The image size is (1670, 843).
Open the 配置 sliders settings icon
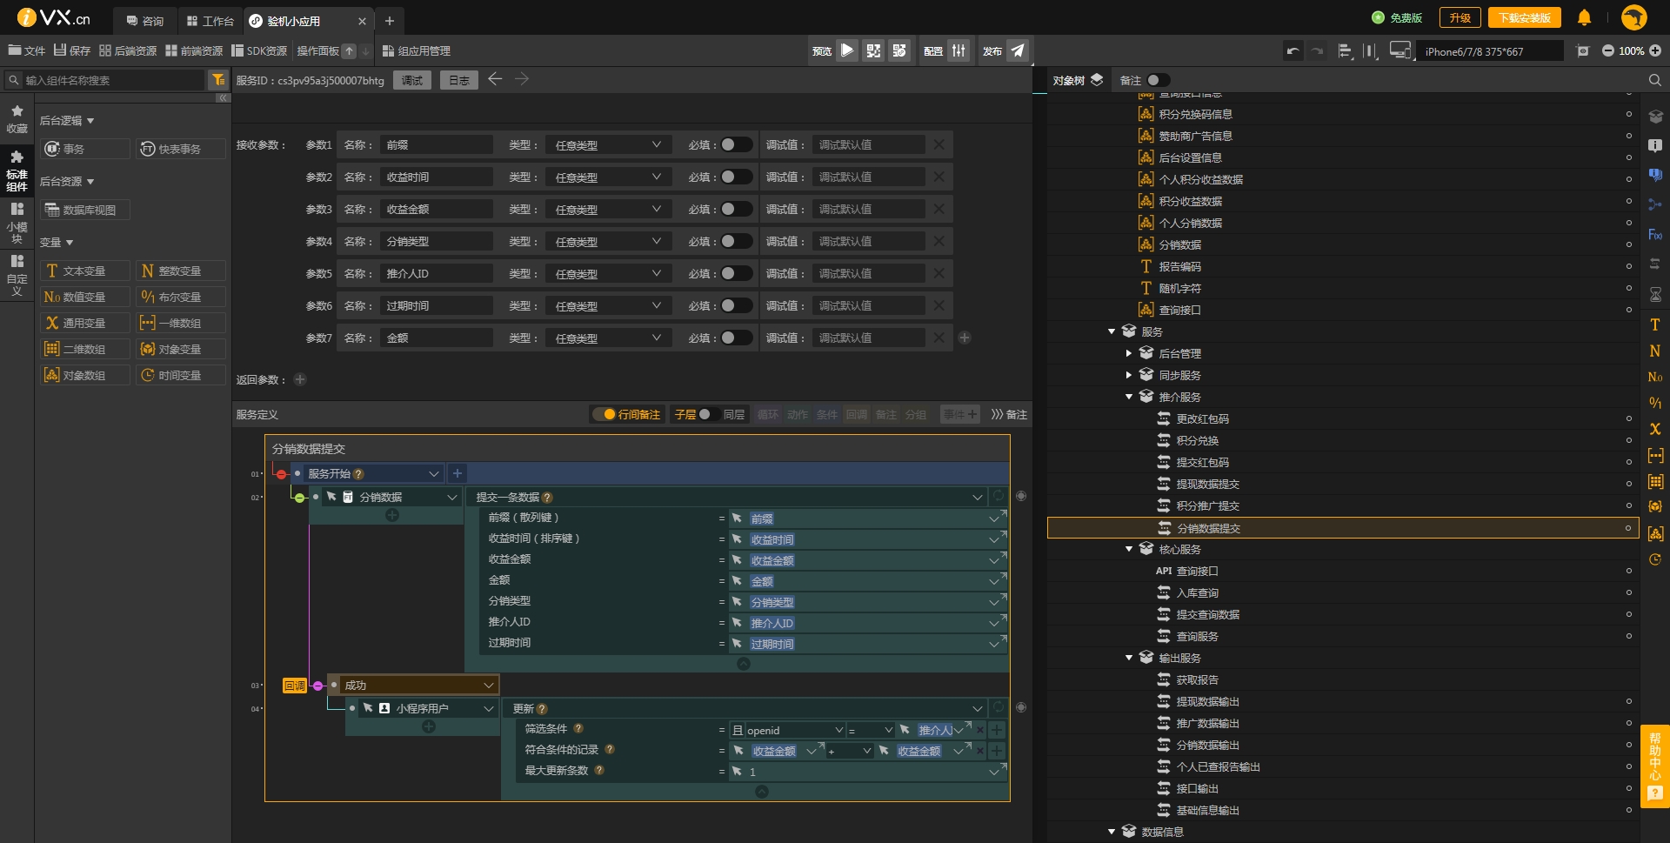(959, 50)
